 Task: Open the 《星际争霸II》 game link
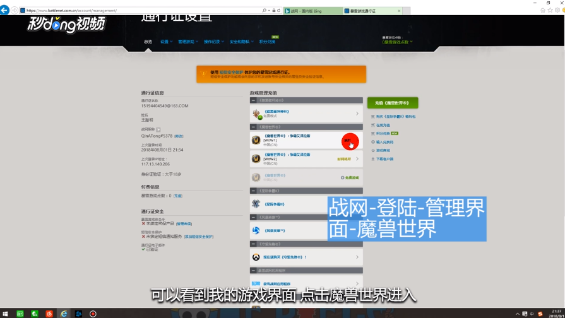click(x=275, y=204)
